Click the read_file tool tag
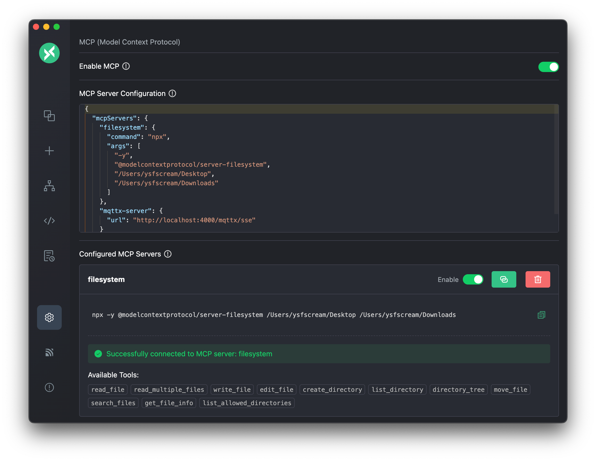Viewport: 596px width, 461px height. [108, 389]
